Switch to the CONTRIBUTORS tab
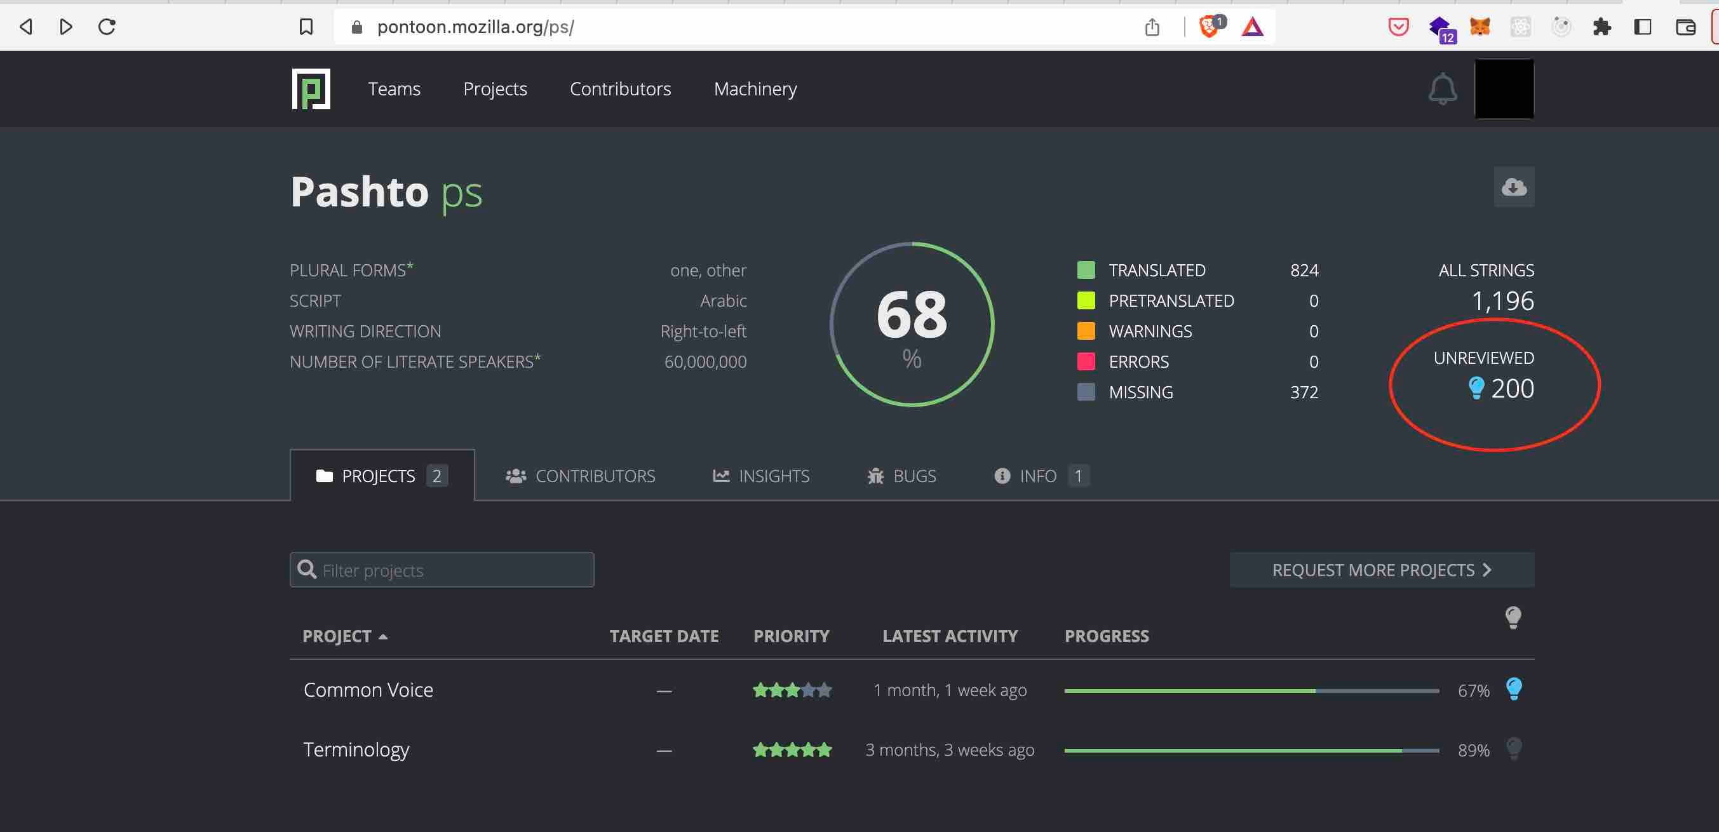The width and height of the screenshot is (1719, 832). [x=580, y=476]
